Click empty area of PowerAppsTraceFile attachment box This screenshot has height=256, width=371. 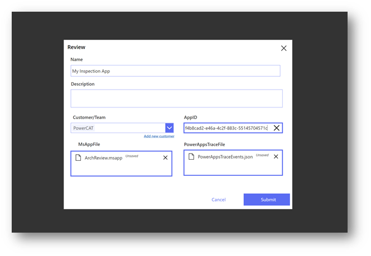coord(233,169)
